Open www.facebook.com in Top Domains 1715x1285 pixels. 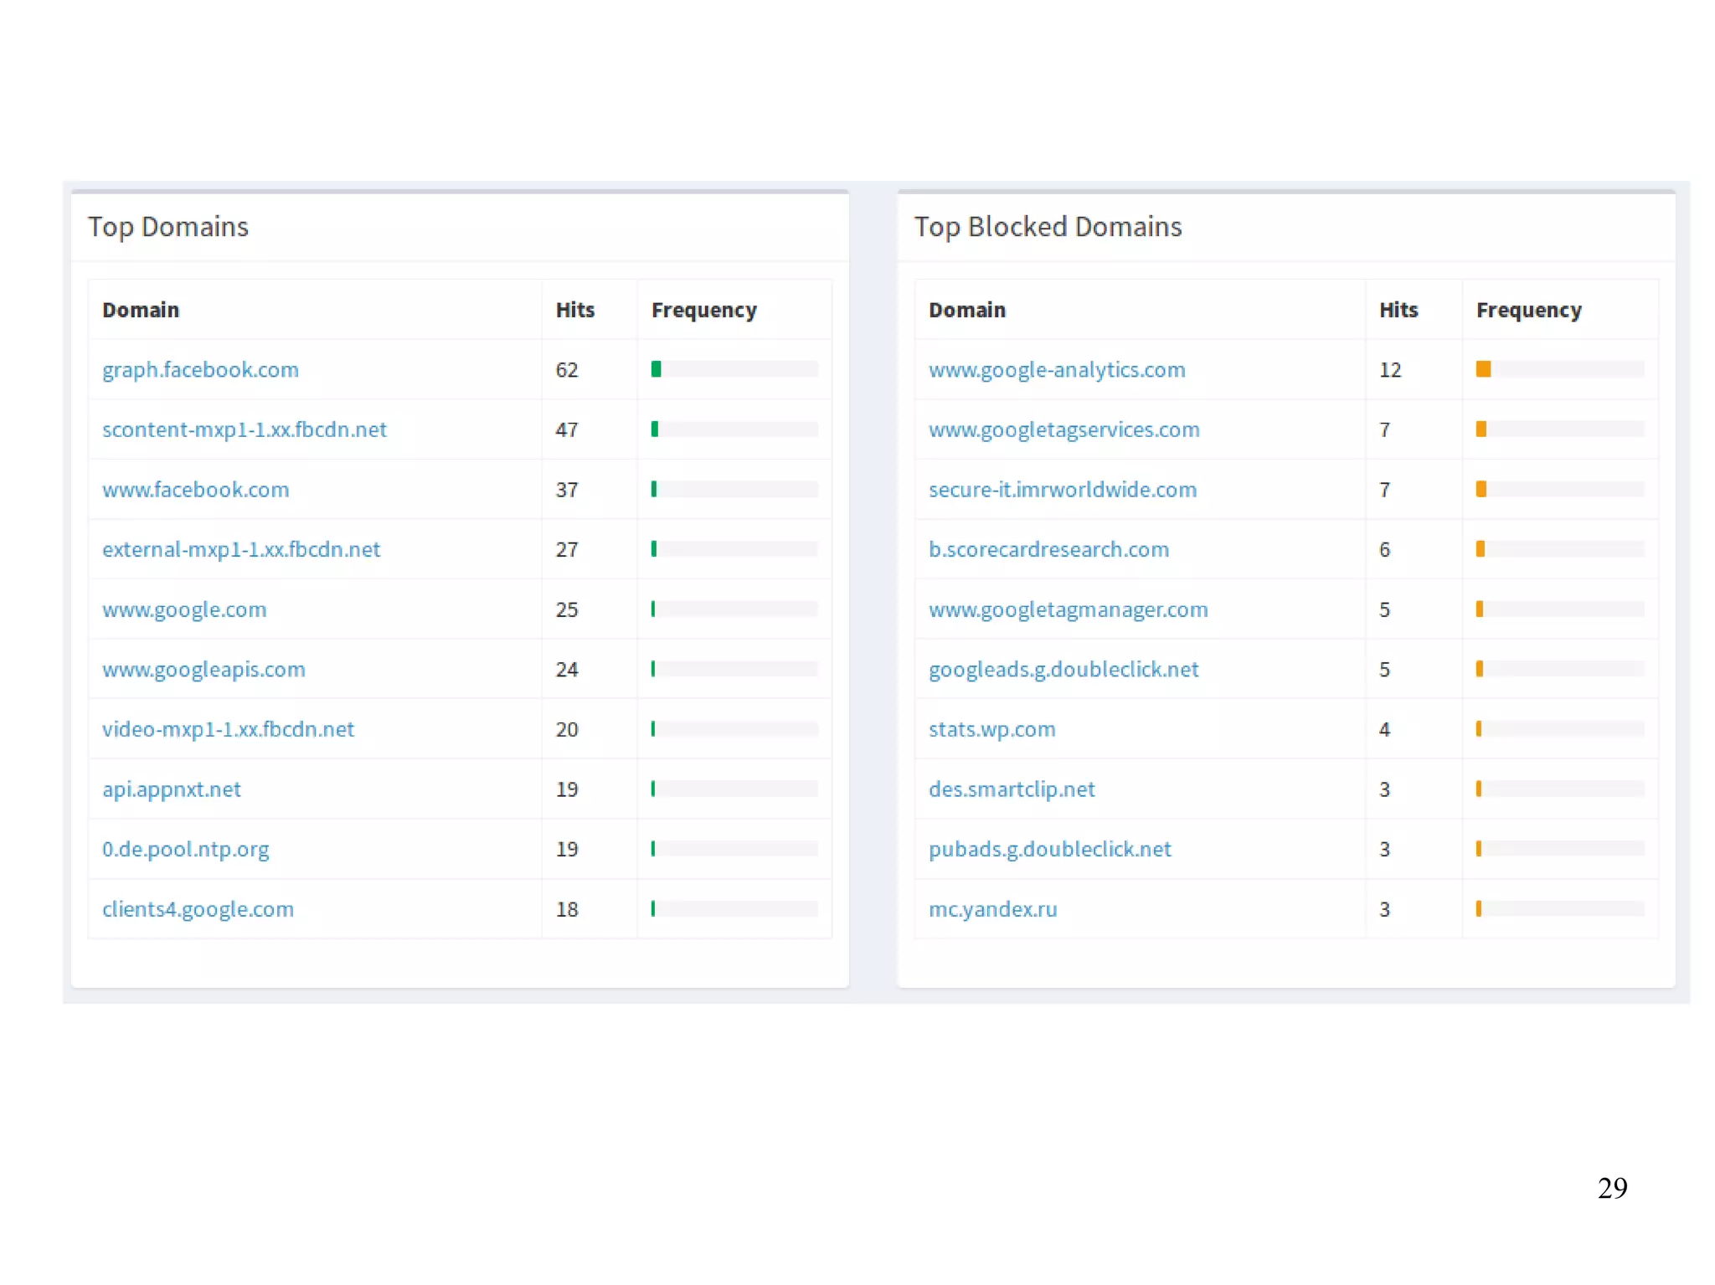(195, 490)
